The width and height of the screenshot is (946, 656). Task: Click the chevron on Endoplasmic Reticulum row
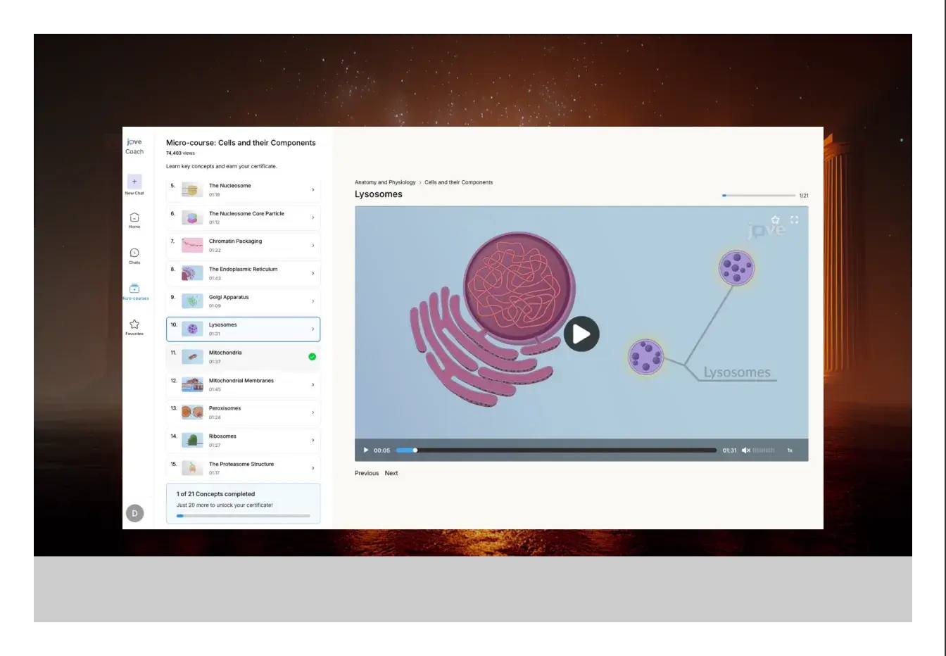[313, 273]
